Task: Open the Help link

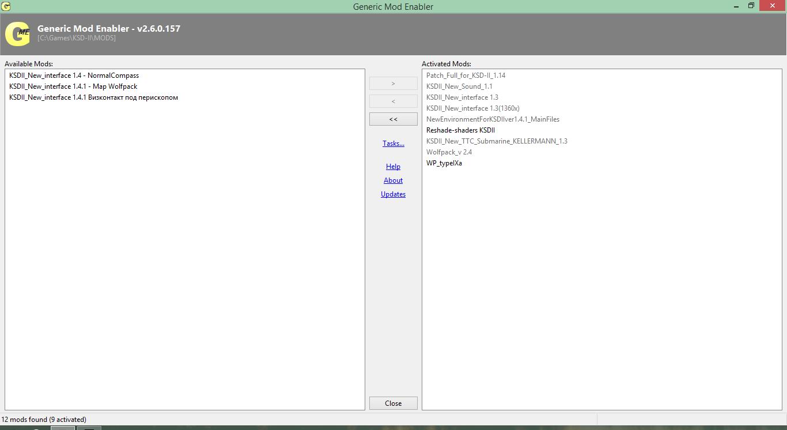Action: tap(393, 167)
